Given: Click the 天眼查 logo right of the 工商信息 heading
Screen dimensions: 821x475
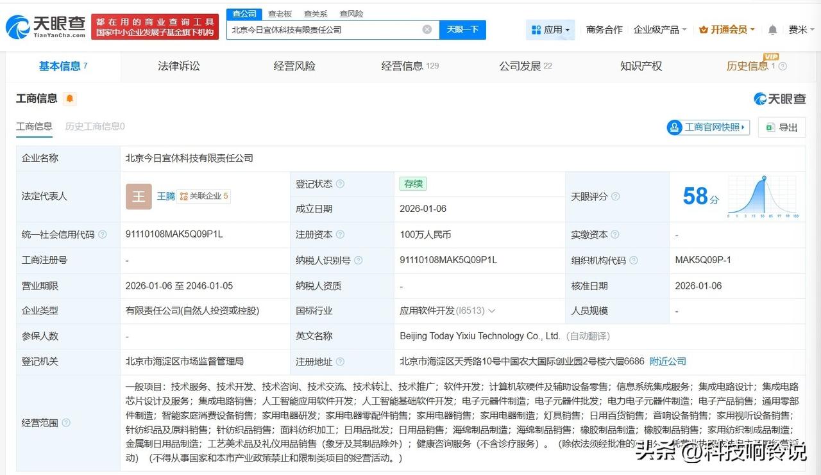Looking at the screenshot, I should [x=780, y=99].
